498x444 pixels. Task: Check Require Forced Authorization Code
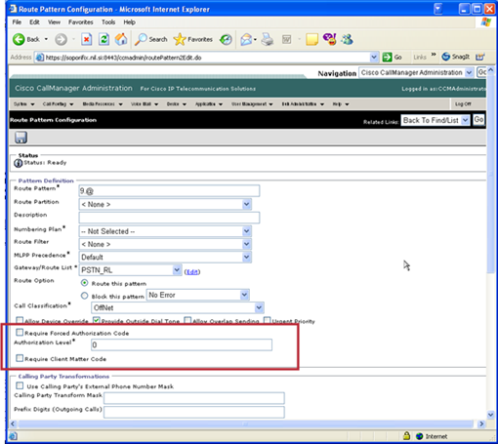click(x=20, y=332)
